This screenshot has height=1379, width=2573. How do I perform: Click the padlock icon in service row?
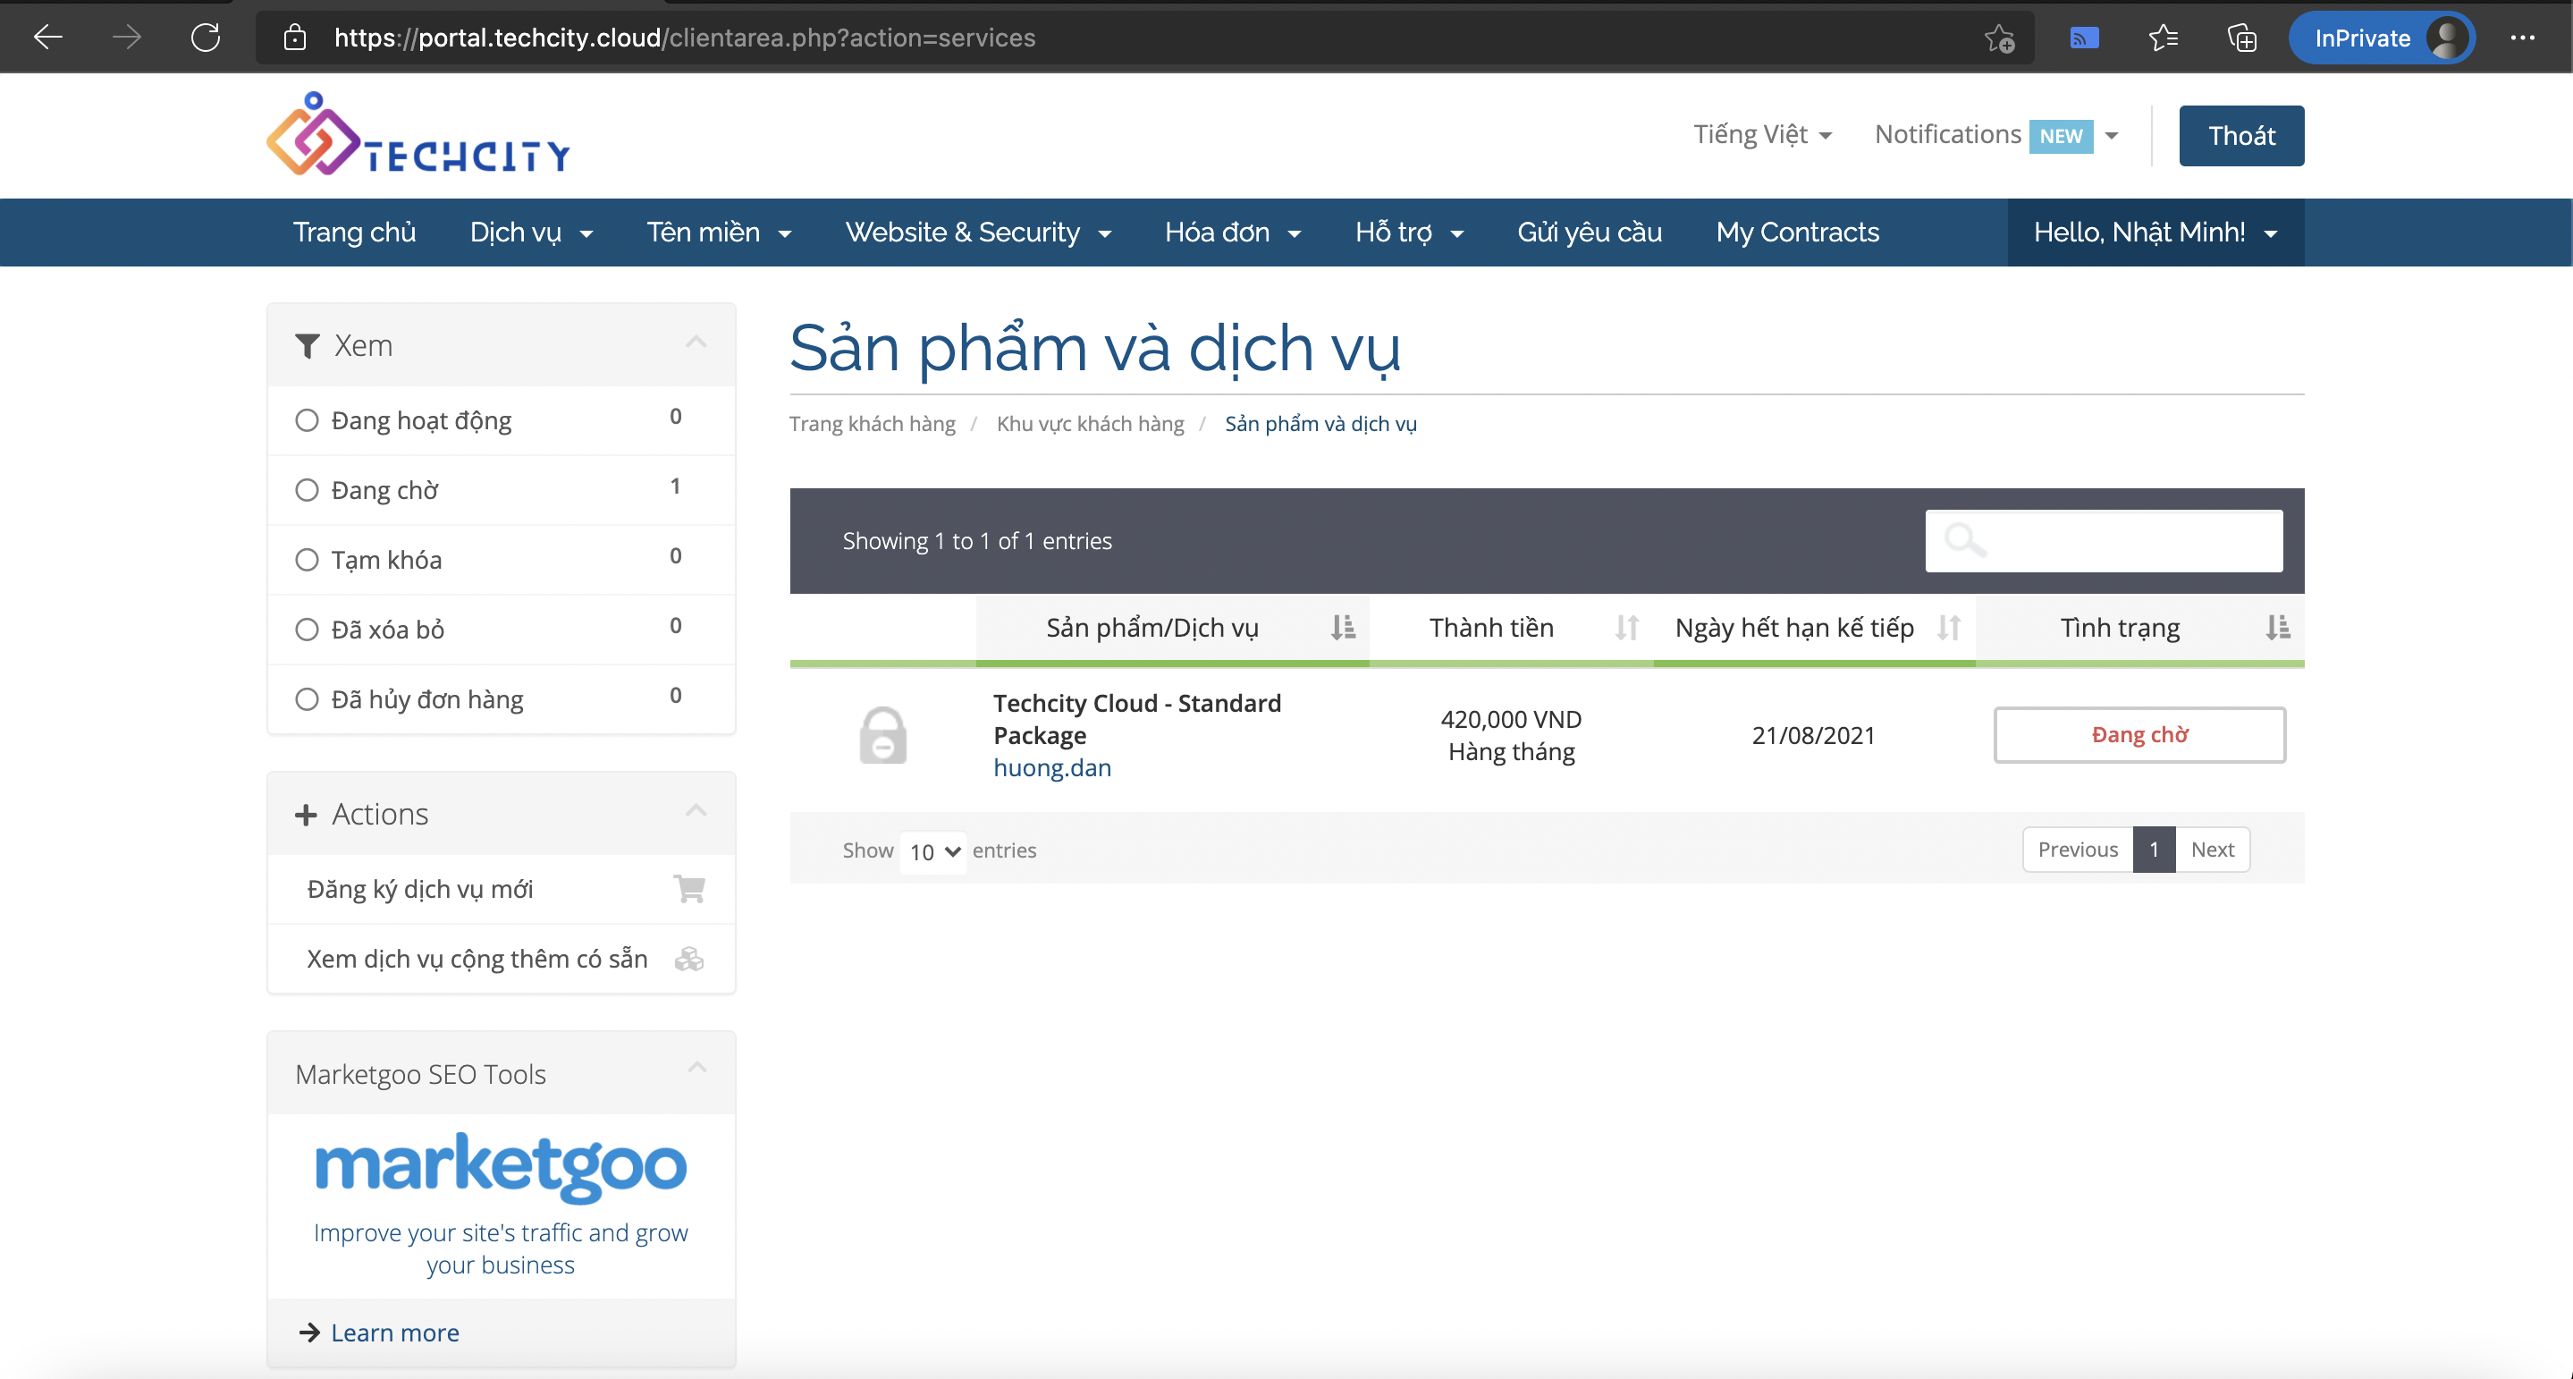click(883, 734)
